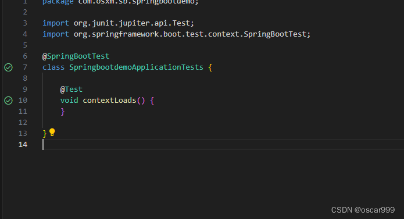Place cursor on empty line 14

(223, 145)
